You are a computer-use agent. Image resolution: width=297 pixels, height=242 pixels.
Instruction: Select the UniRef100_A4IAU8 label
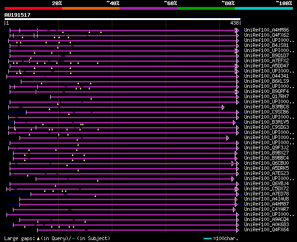[266, 199]
